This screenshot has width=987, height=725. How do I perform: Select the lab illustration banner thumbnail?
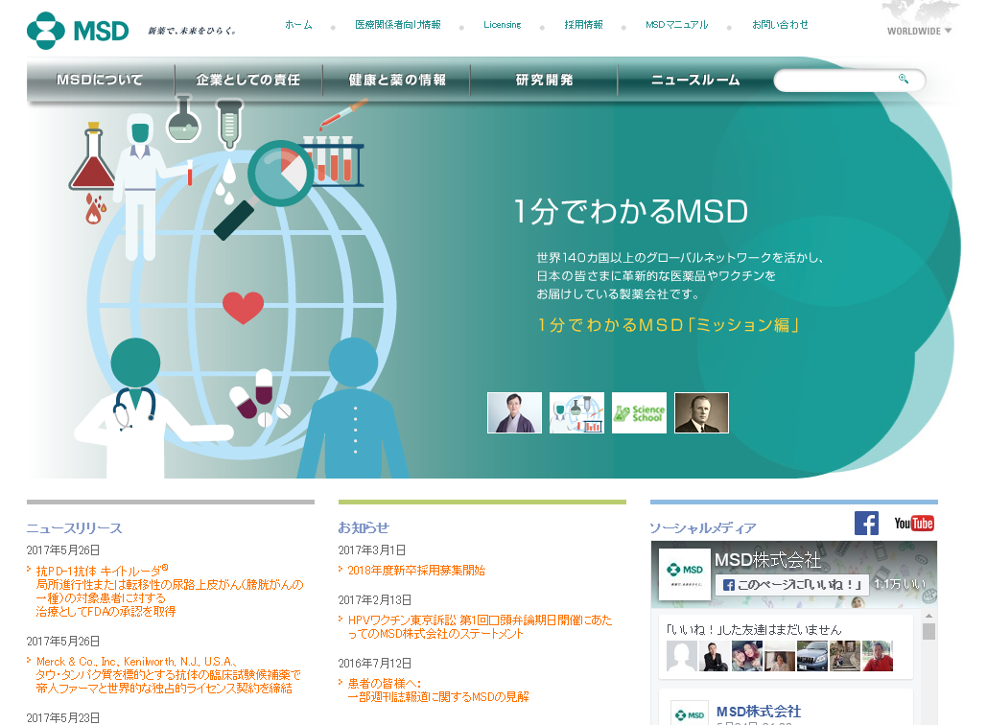pos(576,412)
